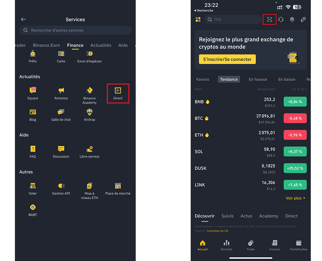Screen dimensions: 322x261
Task: Tap the wallet-link icon beside the bell
Action: [x=303, y=19]
